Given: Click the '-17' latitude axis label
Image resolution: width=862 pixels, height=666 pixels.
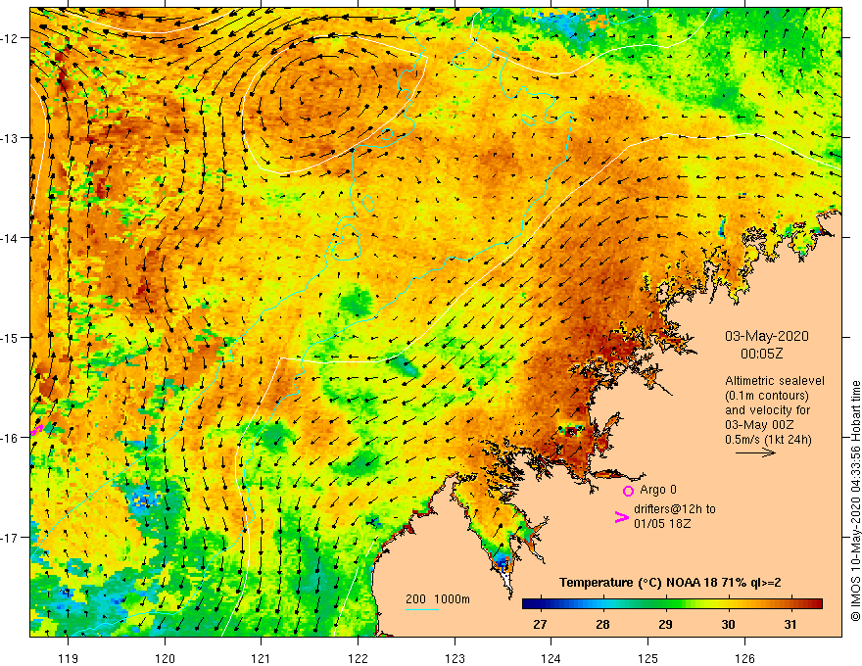Looking at the screenshot, I should click(x=11, y=537).
